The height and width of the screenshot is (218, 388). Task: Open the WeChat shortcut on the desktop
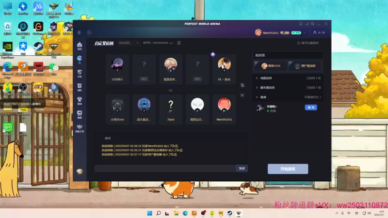54,69
